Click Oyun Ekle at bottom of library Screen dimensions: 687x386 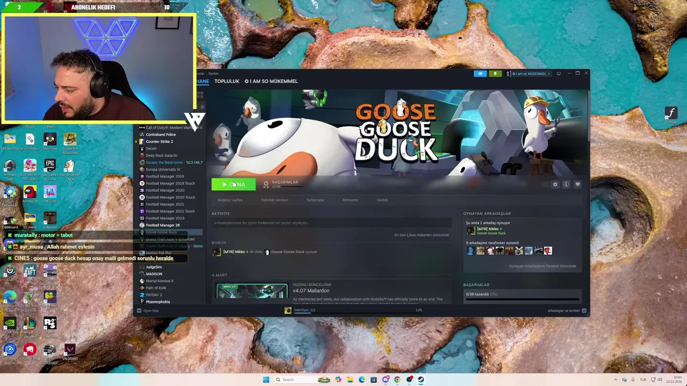(148, 310)
